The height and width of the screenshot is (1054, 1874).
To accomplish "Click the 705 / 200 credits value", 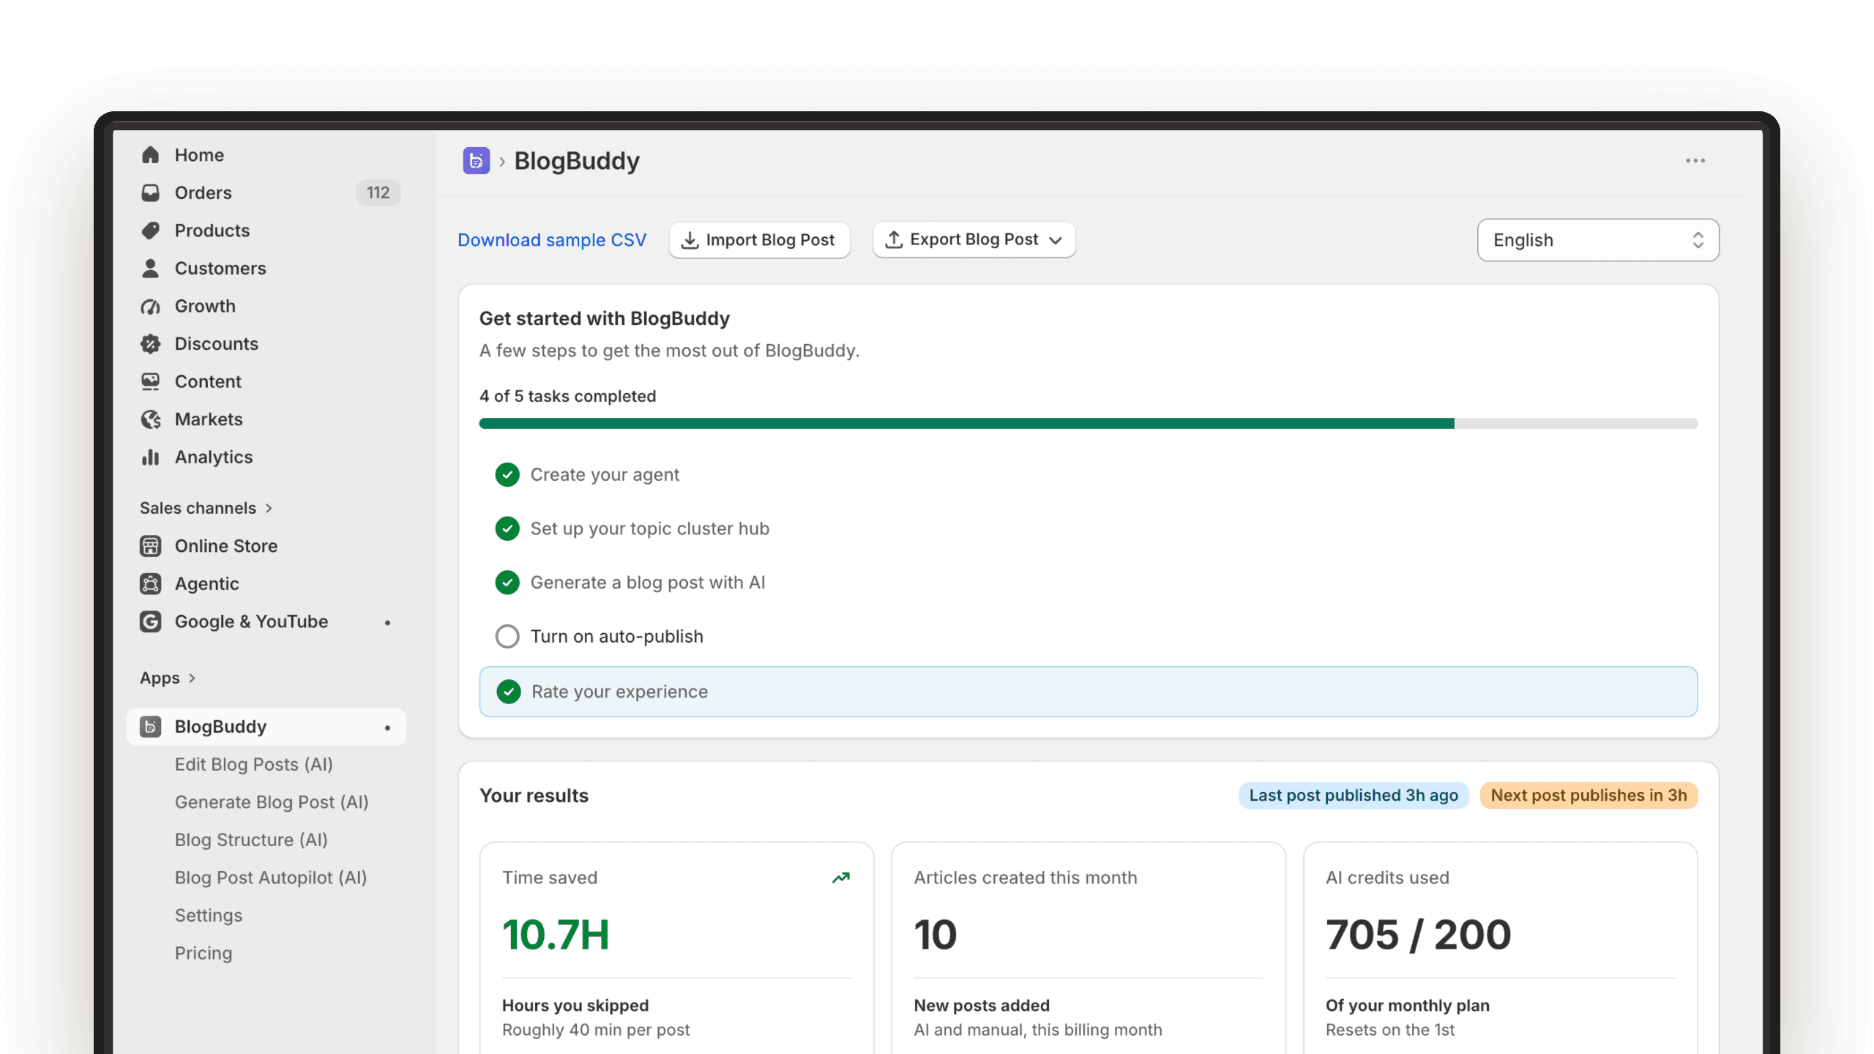I will pyautogui.click(x=1418, y=935).
